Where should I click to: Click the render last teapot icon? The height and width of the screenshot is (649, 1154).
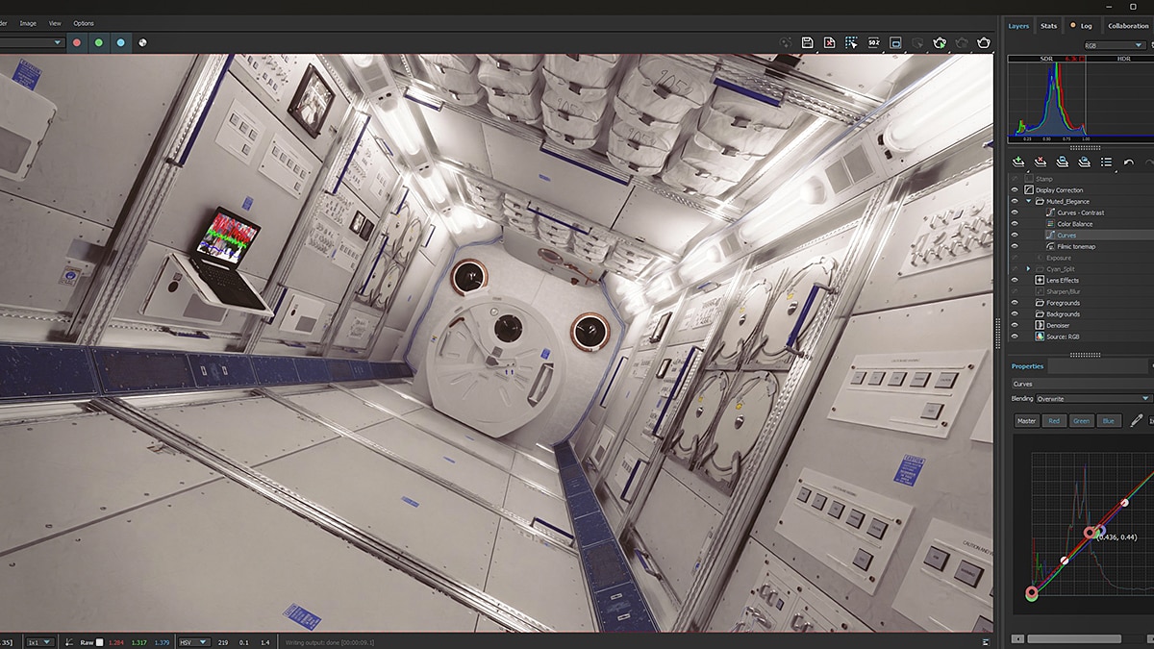coord(984,42)
